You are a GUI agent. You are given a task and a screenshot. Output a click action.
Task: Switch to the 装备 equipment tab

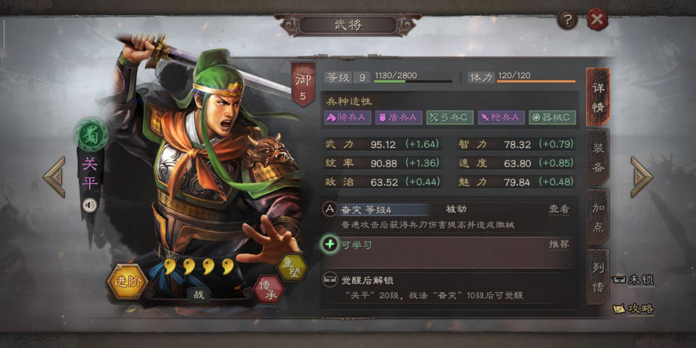pyautogui.click(x=598, y=158)
